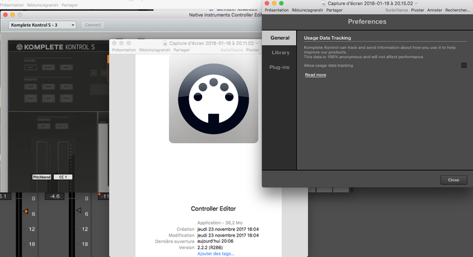Click the right page arrow in Controller Editor
This screenshot has width=473, height=257.
(104, 73)
